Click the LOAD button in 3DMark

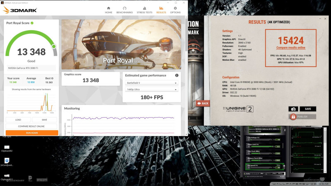click(18, 119)
